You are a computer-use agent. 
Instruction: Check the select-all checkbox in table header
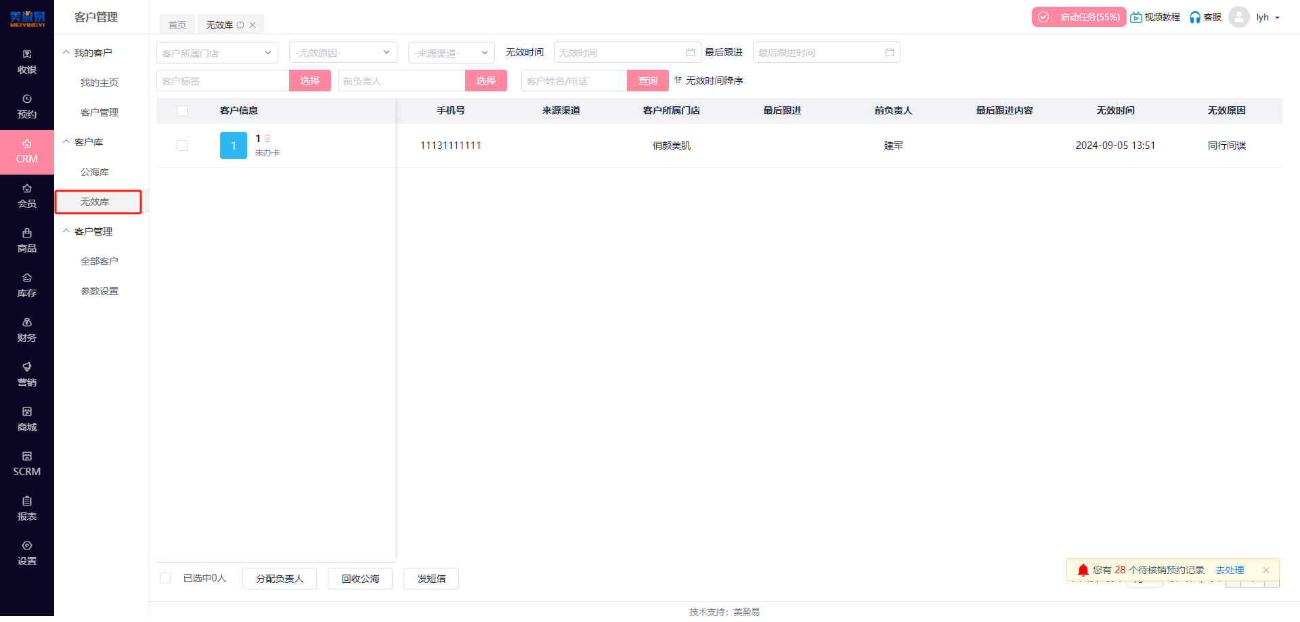coord(181,110)
